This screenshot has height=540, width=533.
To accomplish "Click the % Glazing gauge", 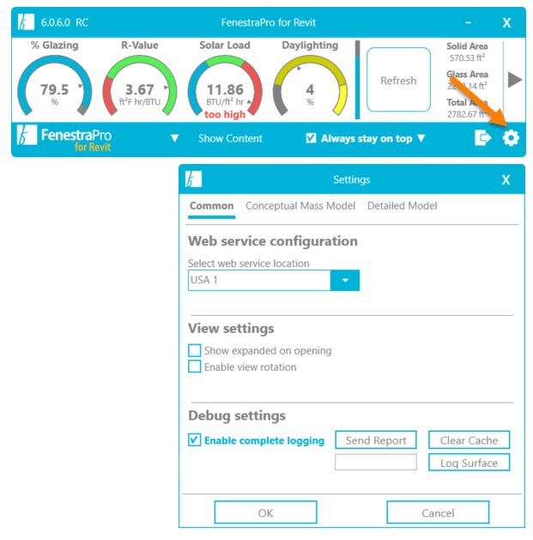I will point(54,86).
